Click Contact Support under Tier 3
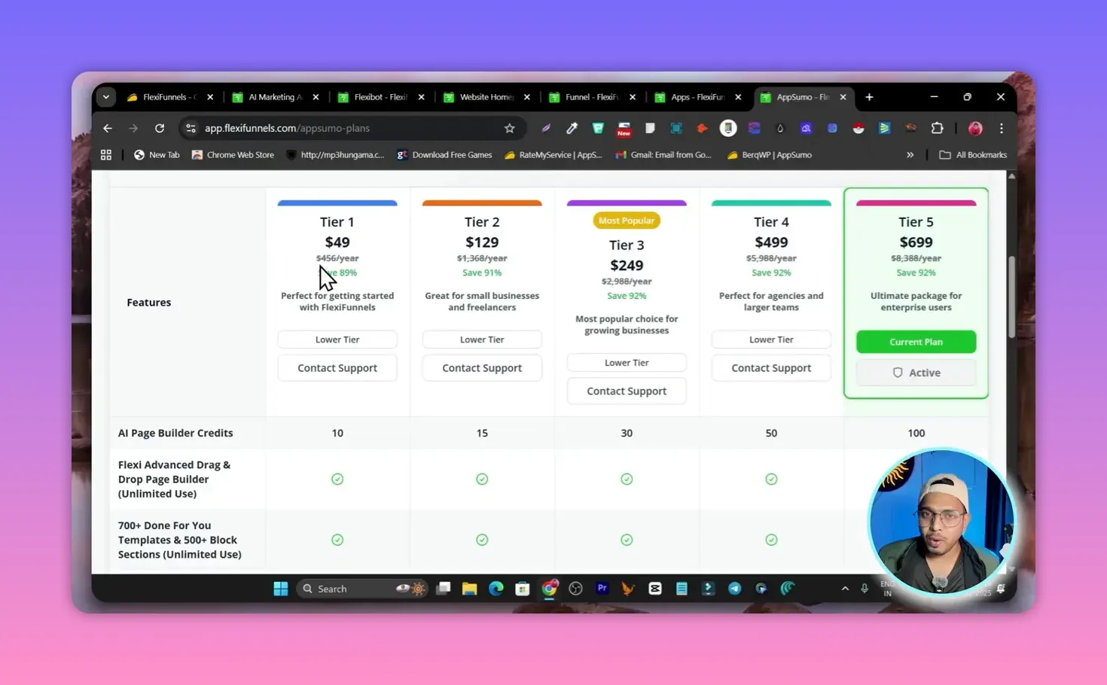Screen dimensions: 1107x685 (626, 391)
